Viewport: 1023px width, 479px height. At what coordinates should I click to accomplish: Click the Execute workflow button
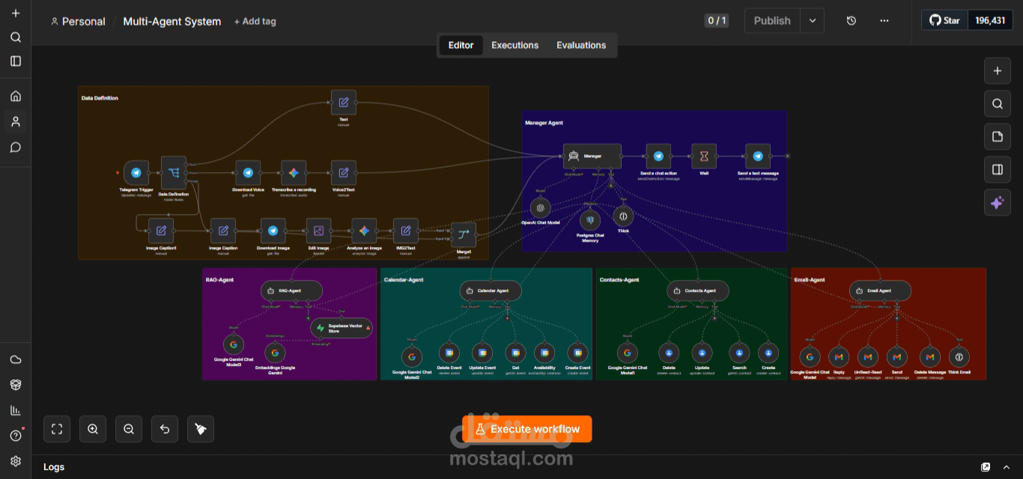pyautogui.click(x=527, y=429)
